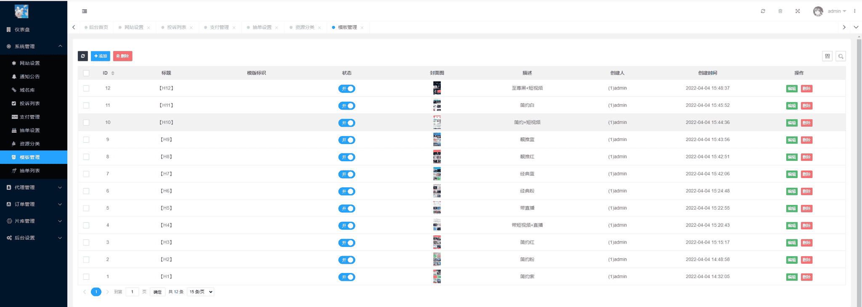Click the green 编辑 button for 【H7】
Image resolution: width=862 pixels, height=307 pixels.
coord(791,174)
